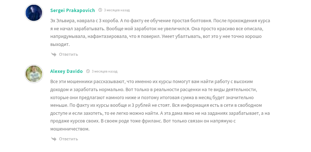Open Sergei Prakapovich's author name link
Image resolution: width=311 pixels, height=152 pixels.
tap(72, 10)
